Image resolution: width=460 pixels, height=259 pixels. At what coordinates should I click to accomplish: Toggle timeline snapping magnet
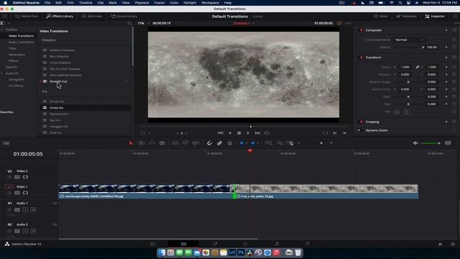[209, 143]
